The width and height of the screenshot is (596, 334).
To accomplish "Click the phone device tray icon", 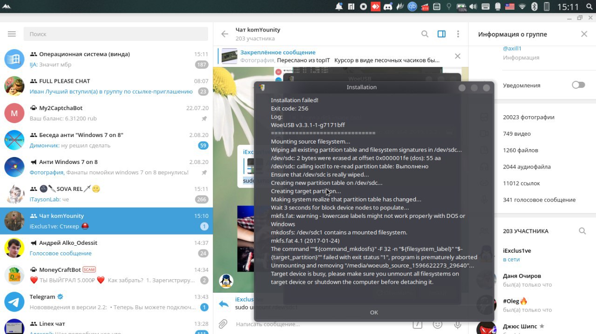I will point(547,7).
